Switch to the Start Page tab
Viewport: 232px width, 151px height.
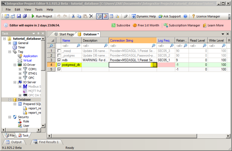[x=64, y=34]
